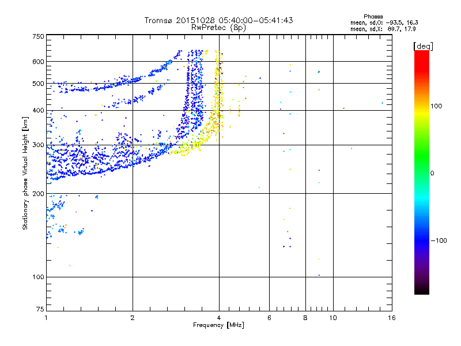Click the y-axis label '400'
461x346 pixels.
[38, 111]
